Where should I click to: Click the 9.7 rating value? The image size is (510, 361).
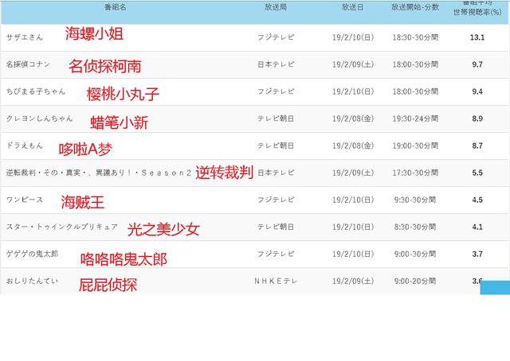tap(477, 64)
